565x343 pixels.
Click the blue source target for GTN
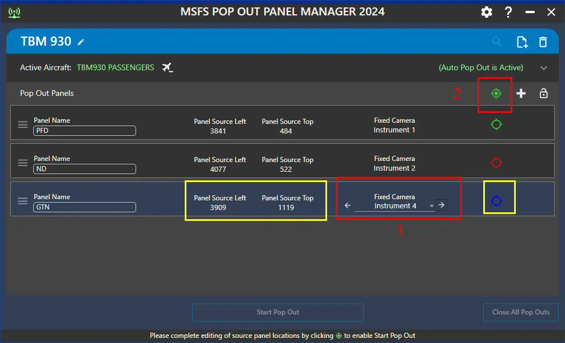496,201
